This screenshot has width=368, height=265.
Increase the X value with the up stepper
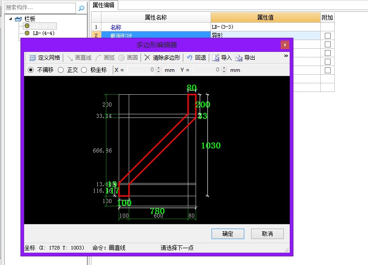(159, 68)
